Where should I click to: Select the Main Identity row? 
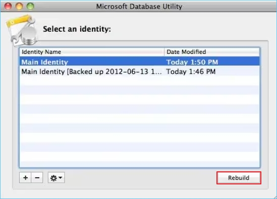(140, 62)
